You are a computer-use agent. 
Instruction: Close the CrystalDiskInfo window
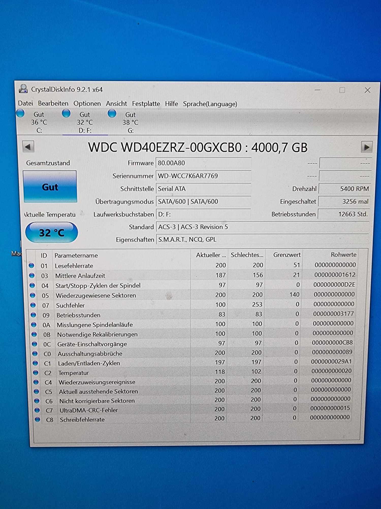click(368, 90)
